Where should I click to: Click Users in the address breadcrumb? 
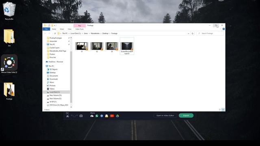coord(86,33)
